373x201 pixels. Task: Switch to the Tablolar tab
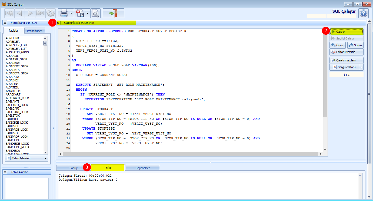14,31
